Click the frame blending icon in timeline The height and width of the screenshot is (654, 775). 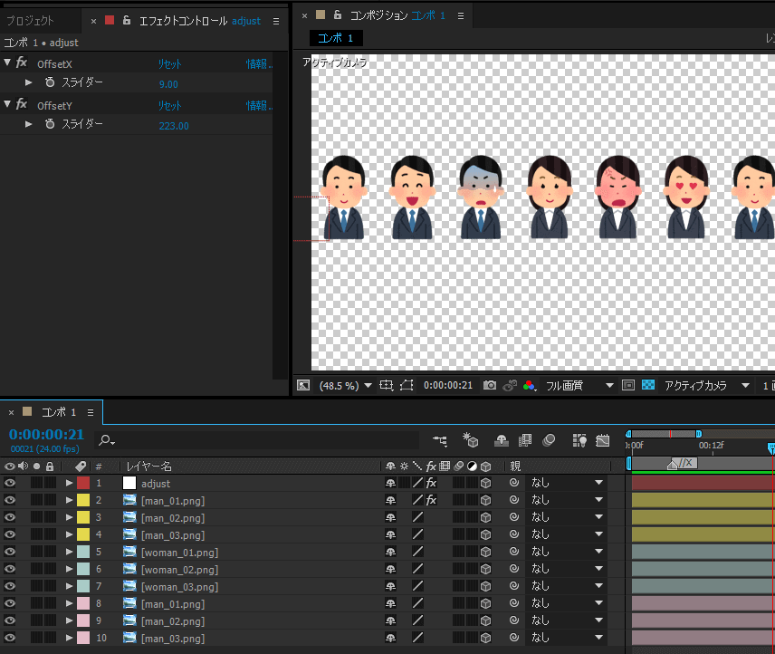pyautogui.click(x=524, y=441)
